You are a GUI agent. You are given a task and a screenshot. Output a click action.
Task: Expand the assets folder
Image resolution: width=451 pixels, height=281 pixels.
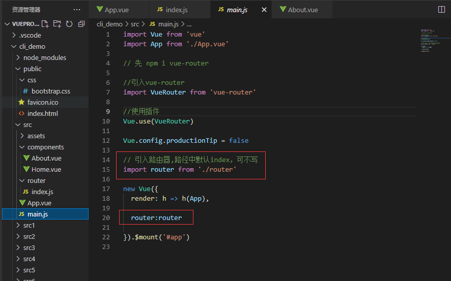click(22, 136)
